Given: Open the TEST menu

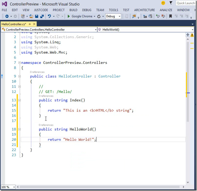Looking at the screenshot, I should [126, 10].
